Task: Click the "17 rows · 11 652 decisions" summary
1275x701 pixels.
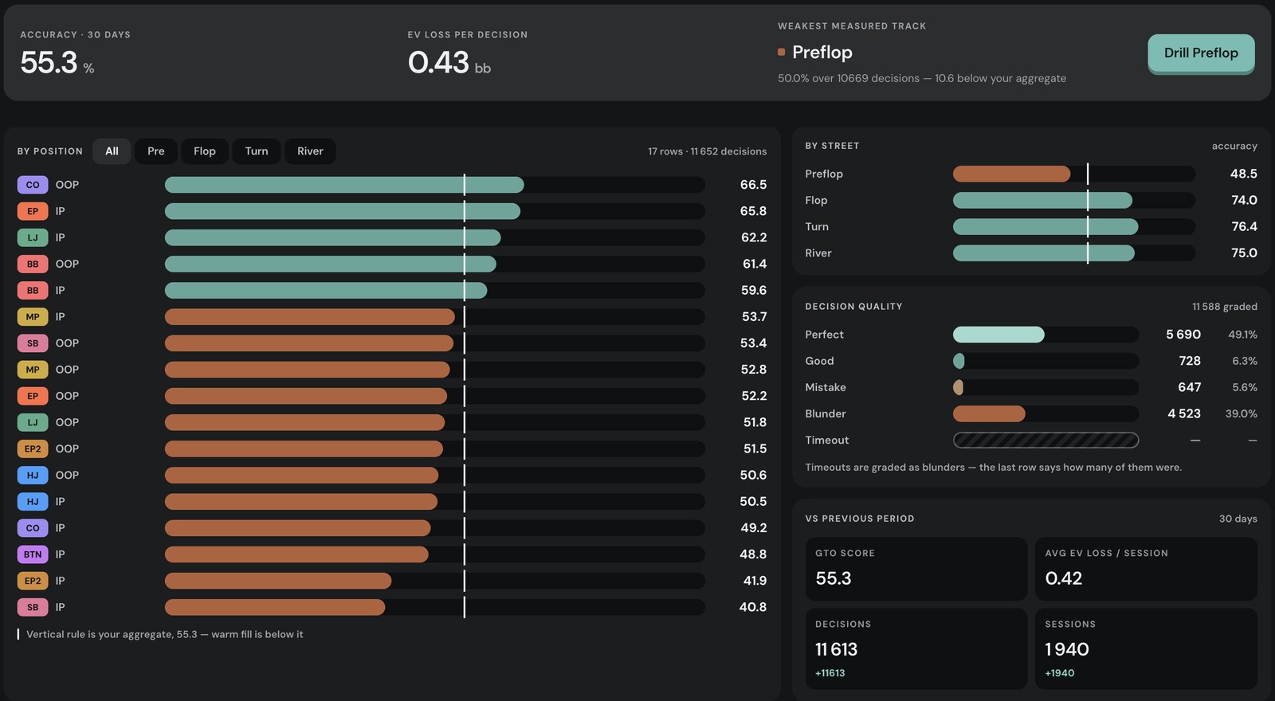Action: pyautogui.click(x=707, y=151)
